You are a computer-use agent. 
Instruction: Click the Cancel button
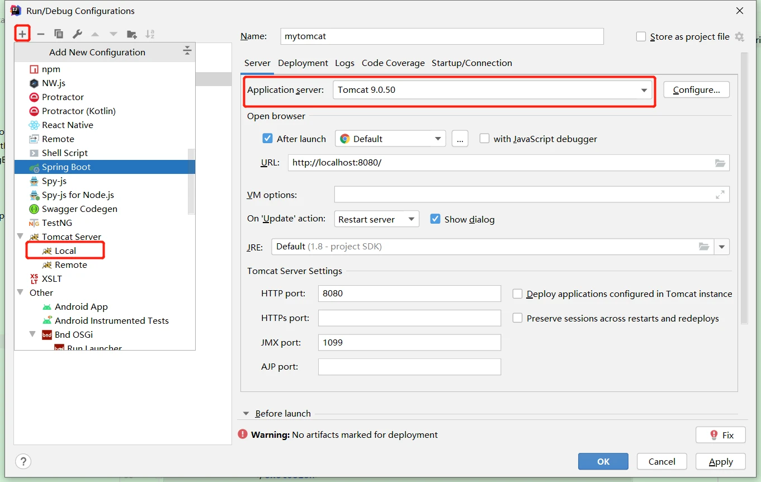coord(662,461)
